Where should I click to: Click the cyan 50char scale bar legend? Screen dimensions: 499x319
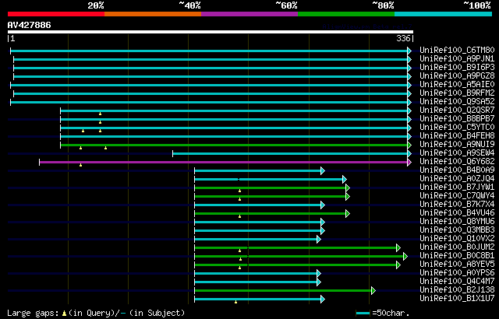363,314
